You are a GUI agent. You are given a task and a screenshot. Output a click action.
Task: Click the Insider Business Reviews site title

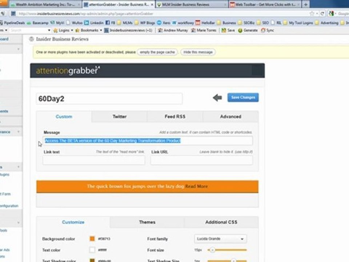click(x=62, y=39)
